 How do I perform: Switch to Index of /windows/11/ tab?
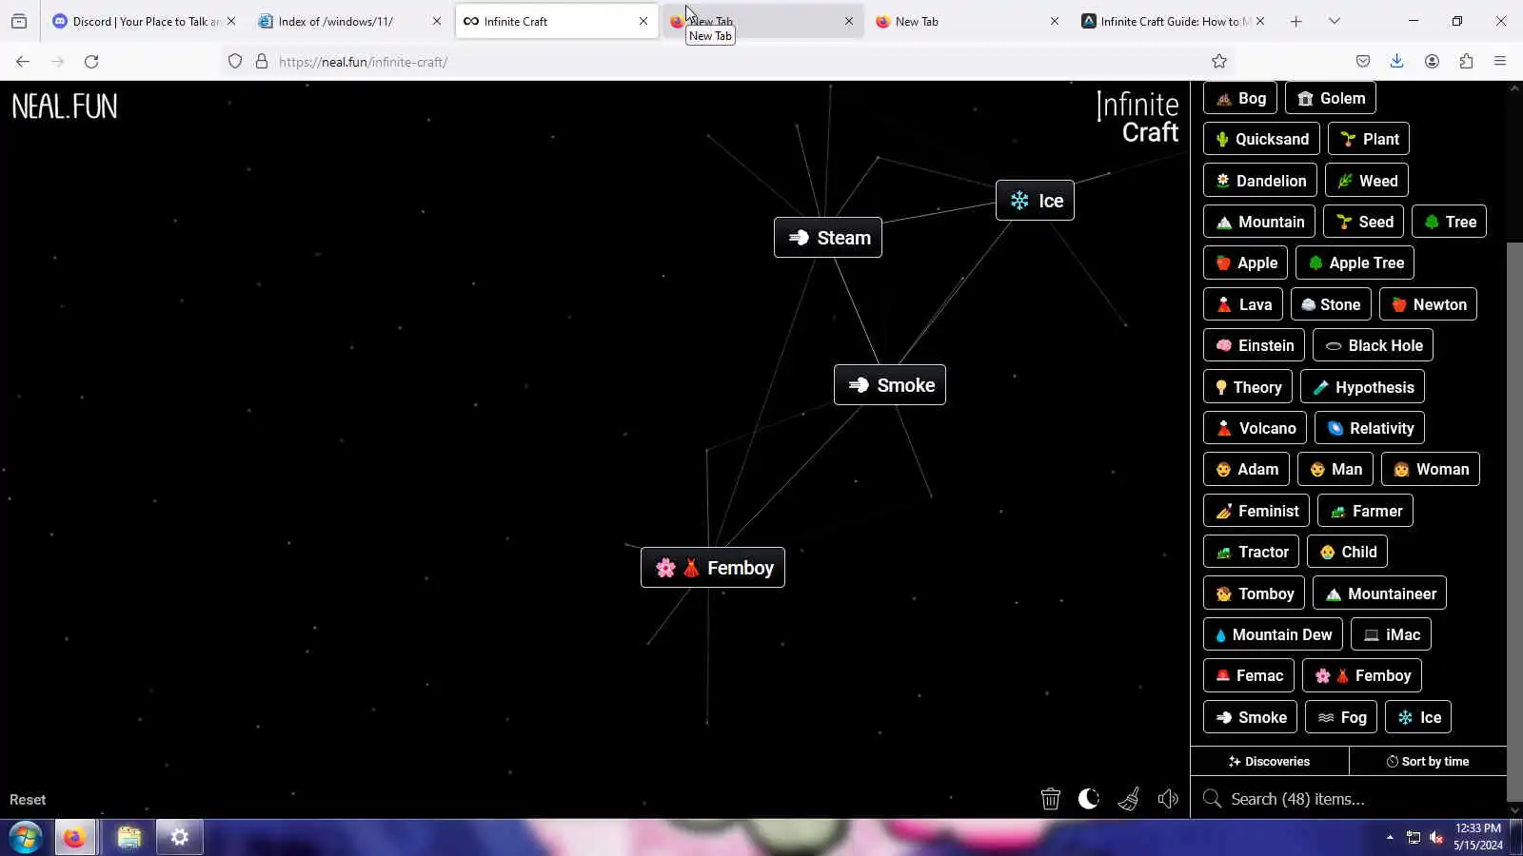pos(349,21)
